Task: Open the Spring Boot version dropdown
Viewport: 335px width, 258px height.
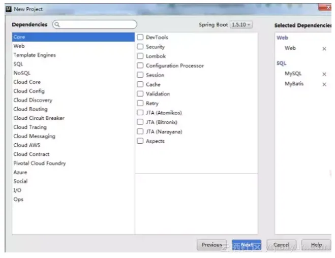Action: pos(241,25)
